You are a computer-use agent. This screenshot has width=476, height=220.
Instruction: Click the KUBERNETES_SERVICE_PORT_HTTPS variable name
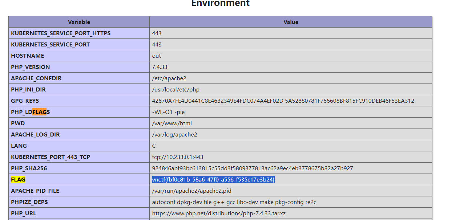click(x=61, y=33)
